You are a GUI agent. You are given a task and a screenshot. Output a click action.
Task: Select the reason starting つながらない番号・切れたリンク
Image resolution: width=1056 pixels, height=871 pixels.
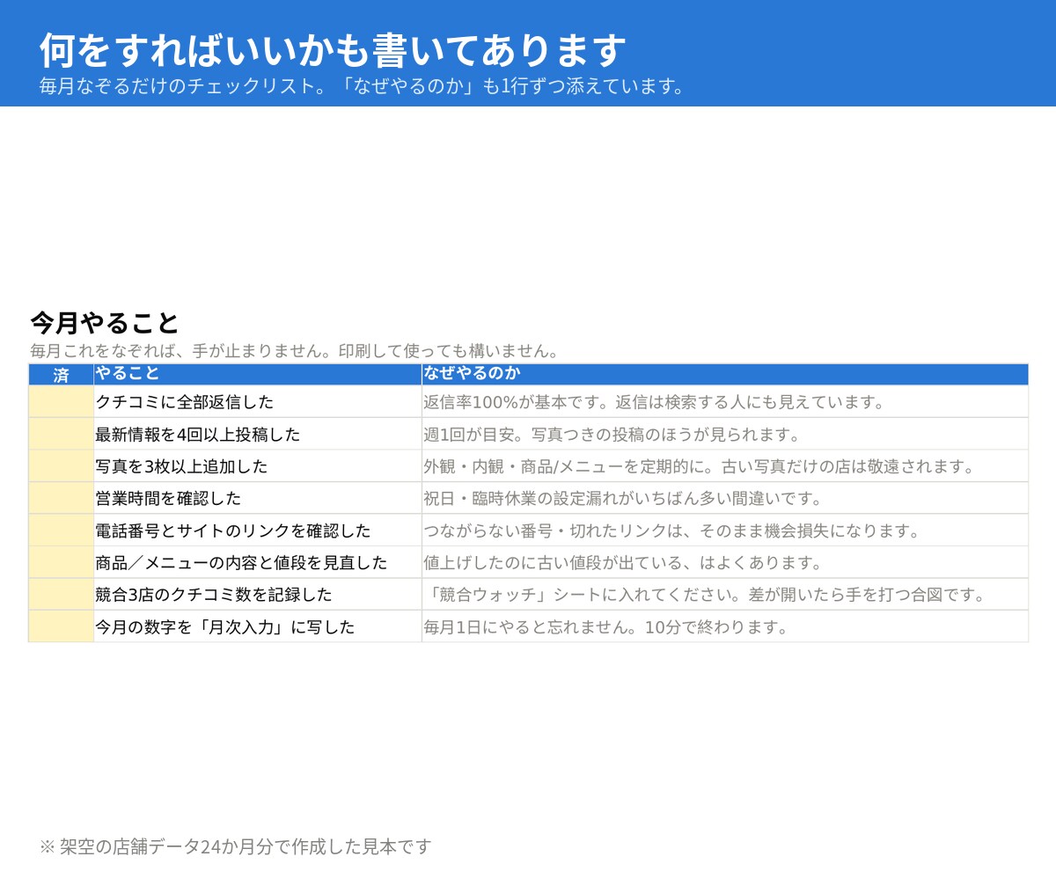725,531
